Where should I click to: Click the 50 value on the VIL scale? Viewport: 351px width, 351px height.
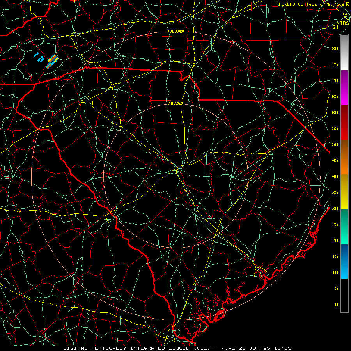pyautogui.click(x=335, y=145)
